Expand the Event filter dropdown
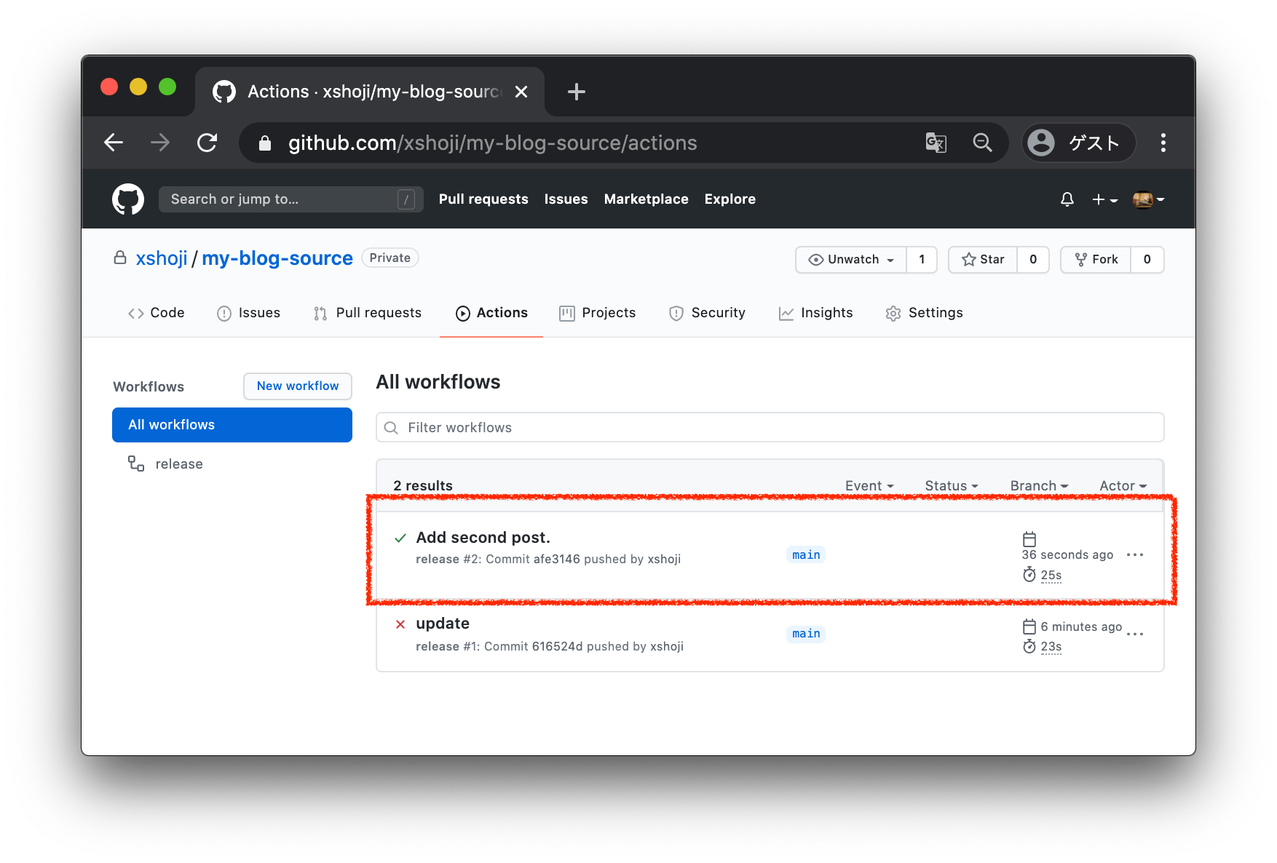Viewport: 1277px width, 863px height. pyautogui.click(x=869, y=485)
